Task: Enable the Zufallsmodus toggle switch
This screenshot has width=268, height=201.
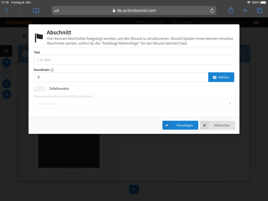Action: [x=40, y=88]
